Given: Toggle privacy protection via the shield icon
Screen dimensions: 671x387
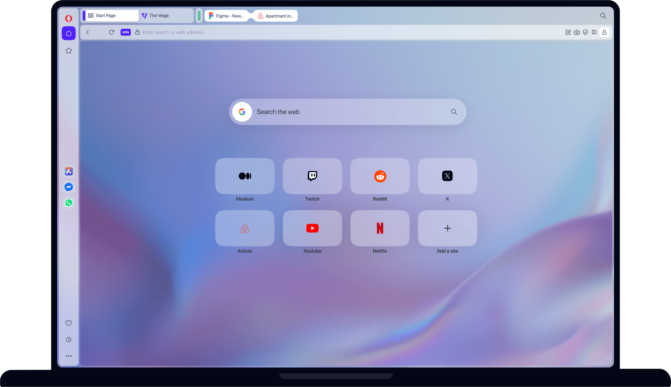Looking at the screenshot, I should [585, 32].
